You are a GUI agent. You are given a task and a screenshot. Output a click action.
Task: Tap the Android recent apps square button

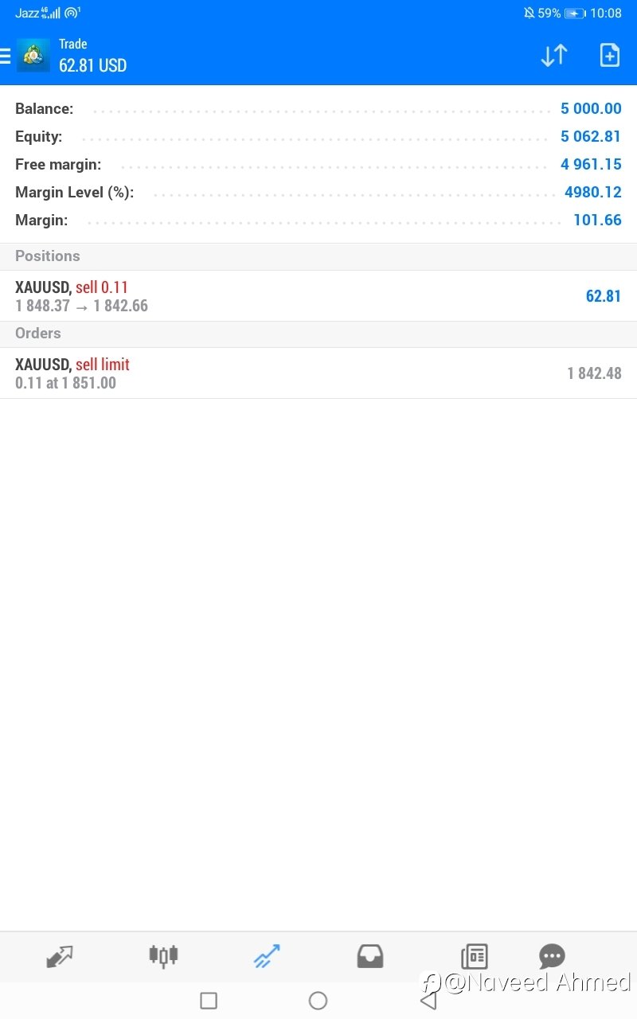click(209, 1001)
